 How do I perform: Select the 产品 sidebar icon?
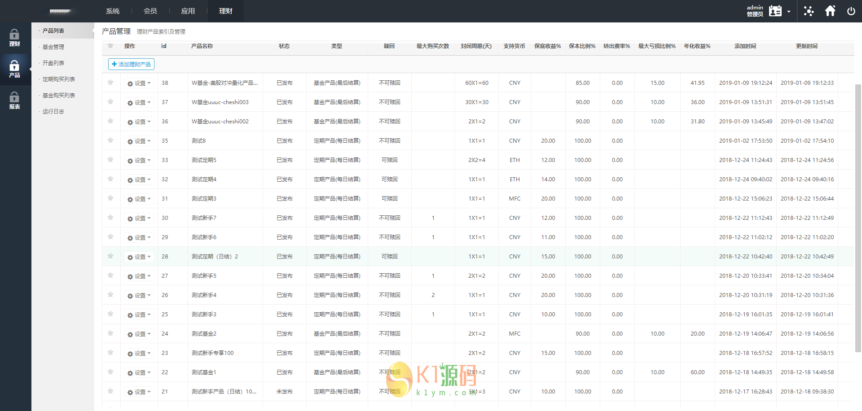click(x=14, y=69)
